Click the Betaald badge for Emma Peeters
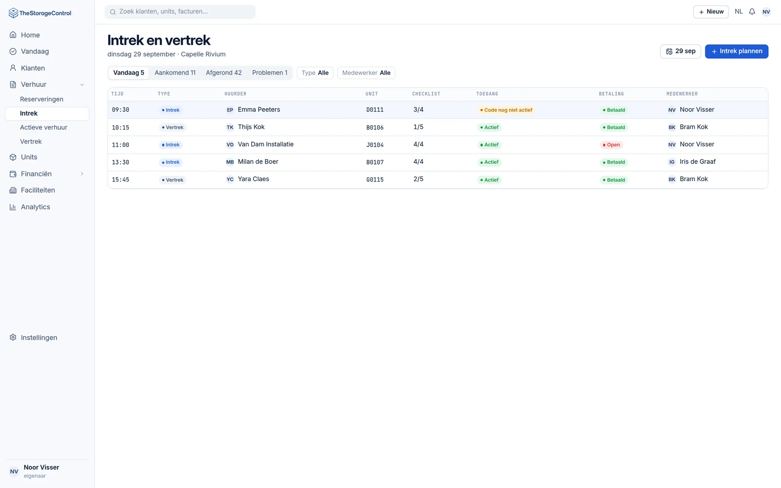 pyautogui.click(x=614, y=110)
